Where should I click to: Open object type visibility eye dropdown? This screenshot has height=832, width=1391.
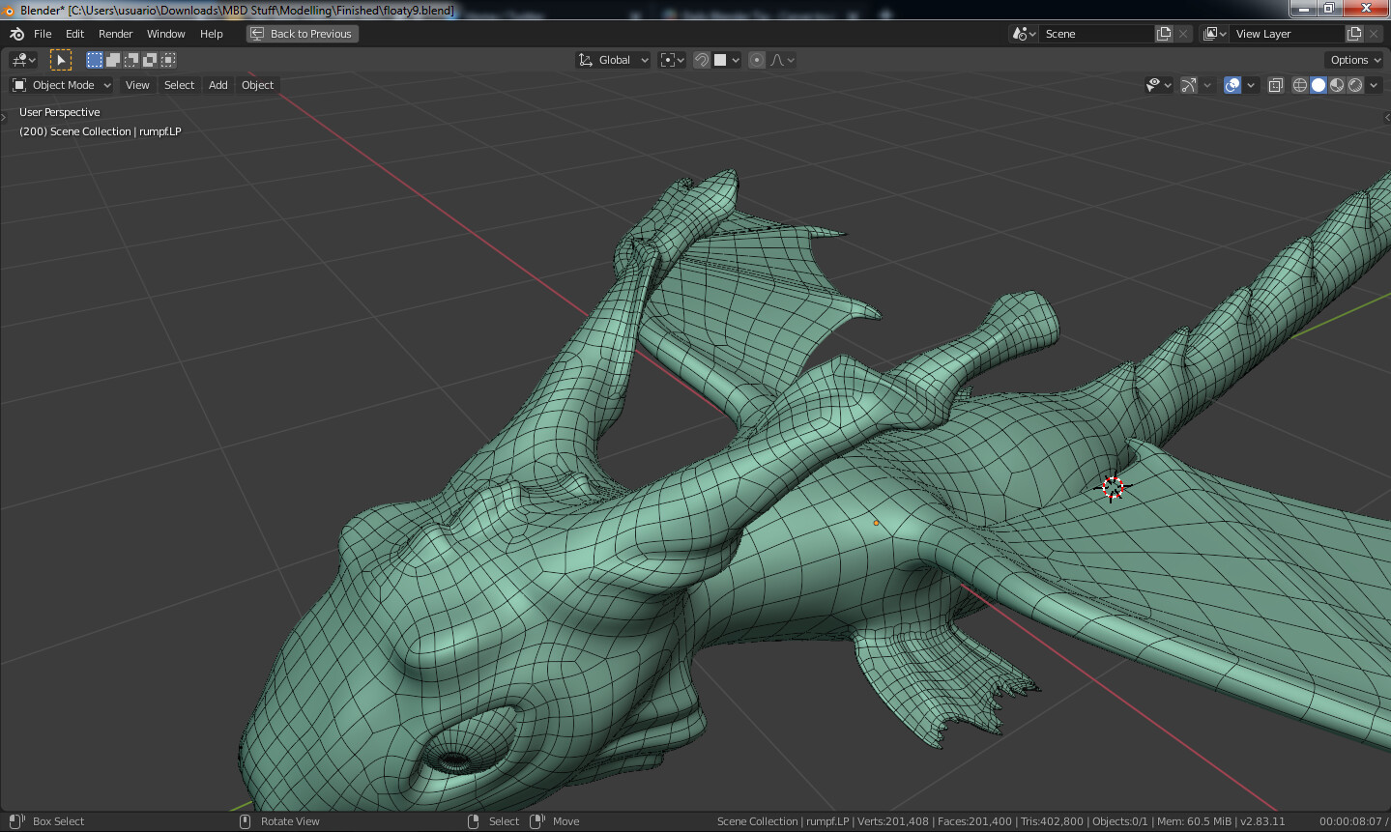click(1158, 85)
